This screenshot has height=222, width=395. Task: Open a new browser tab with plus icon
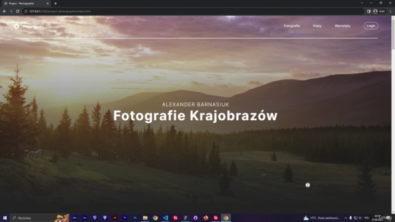click(x=56, y=4)
